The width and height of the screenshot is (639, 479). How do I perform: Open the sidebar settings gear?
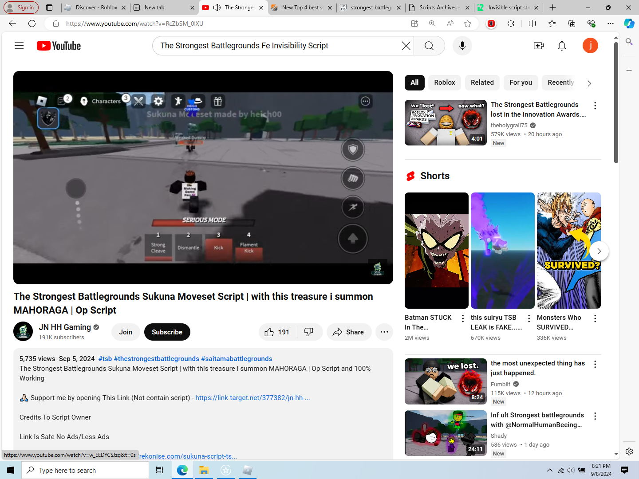[629, 452]
